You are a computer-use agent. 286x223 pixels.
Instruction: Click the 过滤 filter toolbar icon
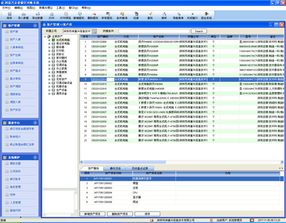136,14
